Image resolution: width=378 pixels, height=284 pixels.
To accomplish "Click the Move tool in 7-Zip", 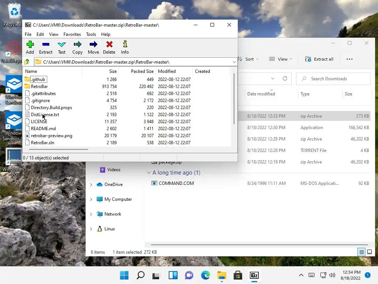I will point(93,47).
